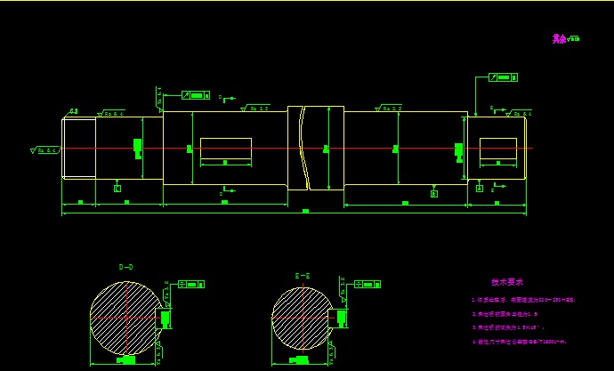
Task: Click the upper E section cutting arrow
Action: point(498,109)
